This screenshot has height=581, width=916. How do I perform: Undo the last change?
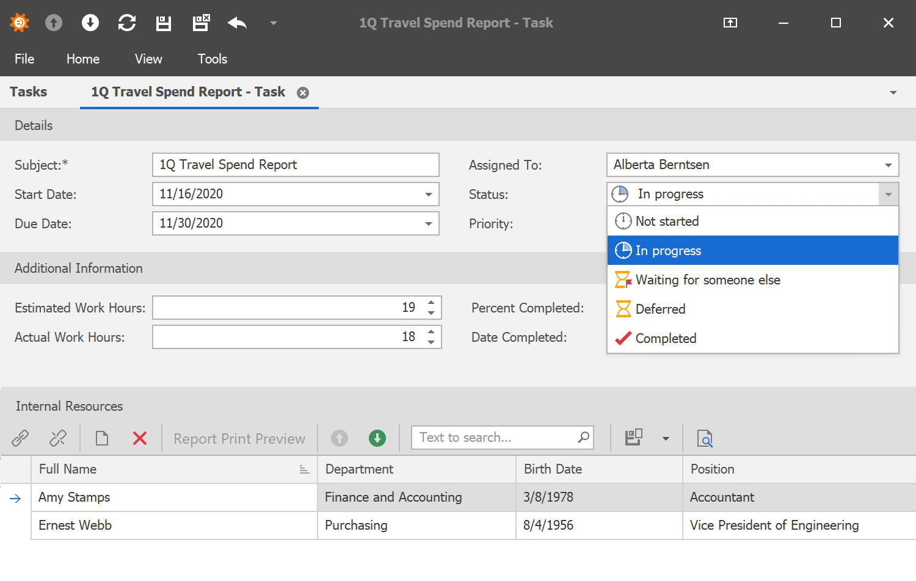pyautogui.click(x=236, y=23)
